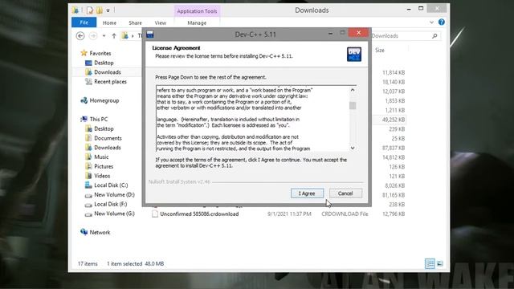The height and width of the screenshot is (289, 514).
Task: Select Desktop under Favorites
Action: tap(104, 63)
